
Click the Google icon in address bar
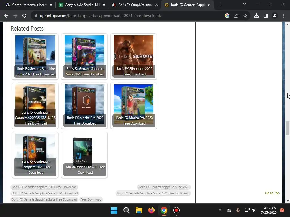pos(227,16)
